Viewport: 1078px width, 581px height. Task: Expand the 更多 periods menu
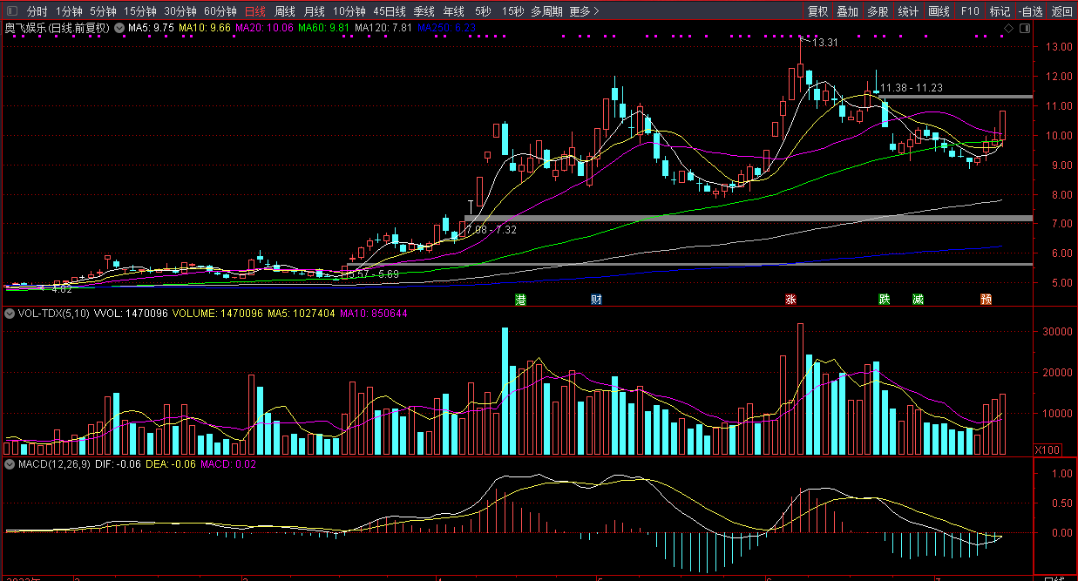584,11
